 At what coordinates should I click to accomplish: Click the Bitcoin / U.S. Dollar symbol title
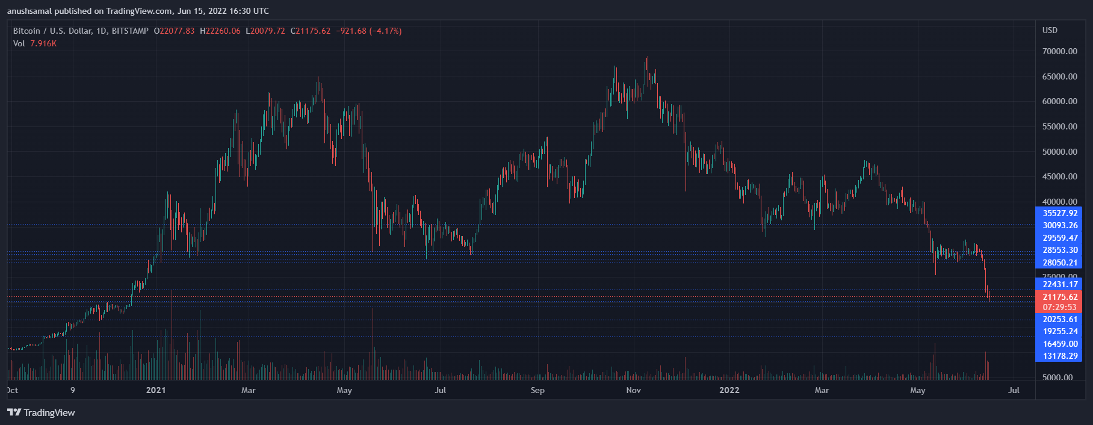pos(81,31)
